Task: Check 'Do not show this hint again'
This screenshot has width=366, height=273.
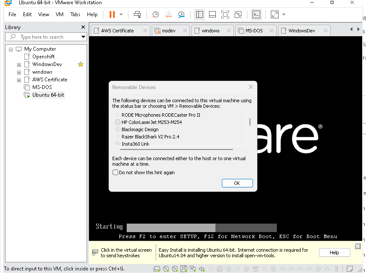Action: pyautogui.click(x=115, y=172)
